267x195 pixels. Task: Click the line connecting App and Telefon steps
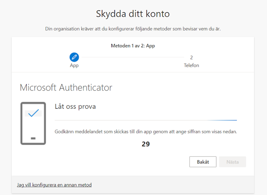(x=133, y=57)
